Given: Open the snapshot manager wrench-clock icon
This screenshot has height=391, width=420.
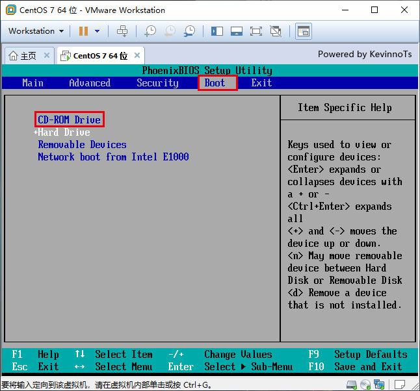Looking at the screenshot, I should (190, 31).
